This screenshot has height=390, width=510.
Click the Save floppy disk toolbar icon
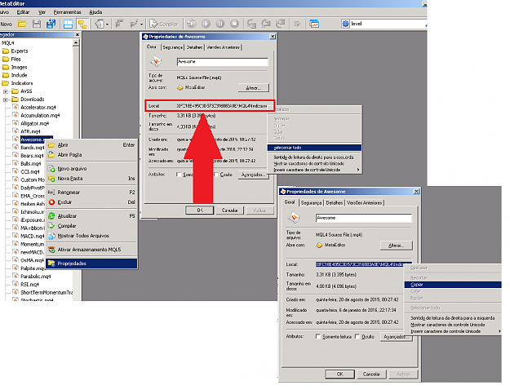click(37, 24)
